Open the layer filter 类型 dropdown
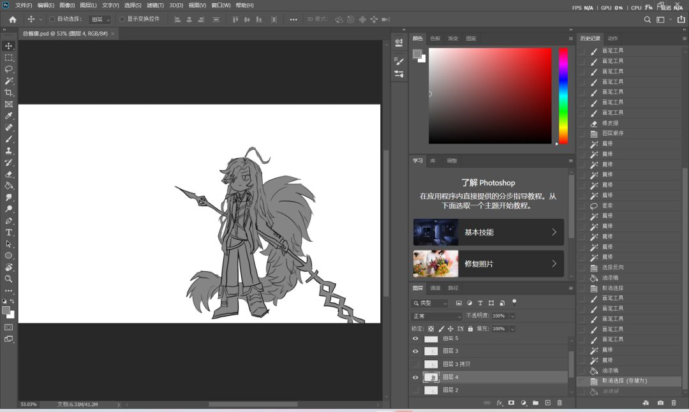This screenshot has width=689, height=412. point(430,303)
